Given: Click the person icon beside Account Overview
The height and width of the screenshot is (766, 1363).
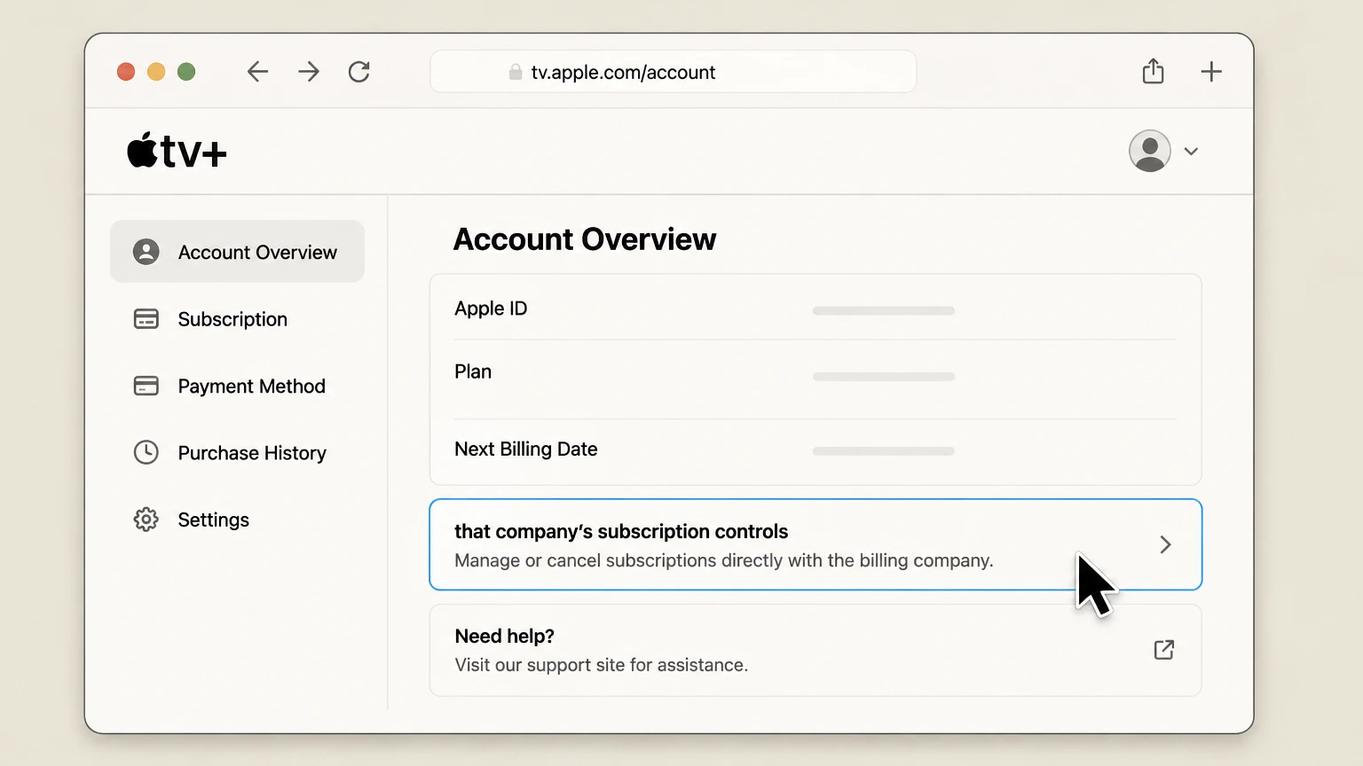Looking at the screenshot, I should point(146,252).
